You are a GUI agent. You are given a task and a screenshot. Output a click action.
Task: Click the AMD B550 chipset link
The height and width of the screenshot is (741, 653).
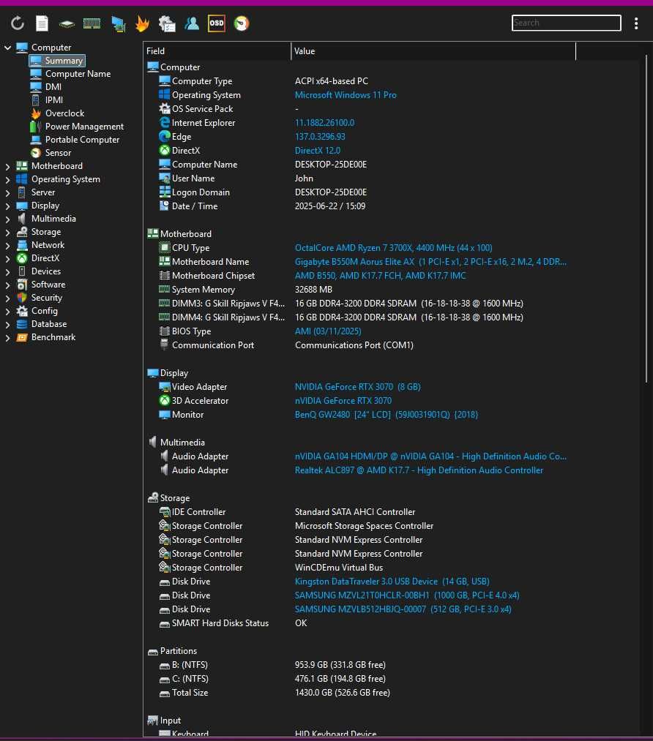tap(380, 276)
